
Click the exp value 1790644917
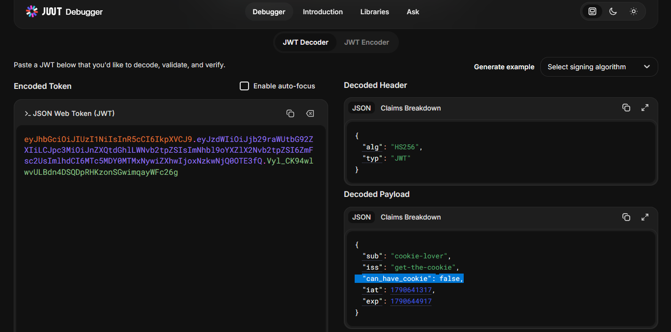click(x=411, y=302)
